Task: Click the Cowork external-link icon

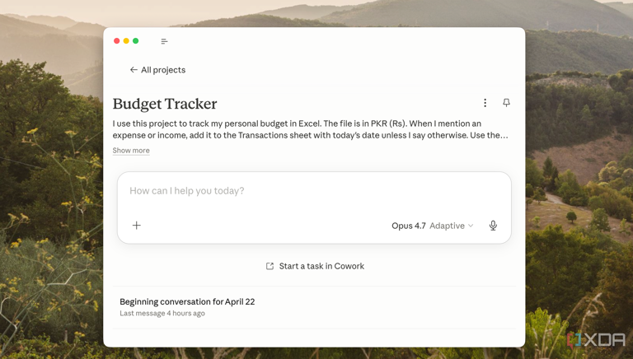Action: (270, 266)
